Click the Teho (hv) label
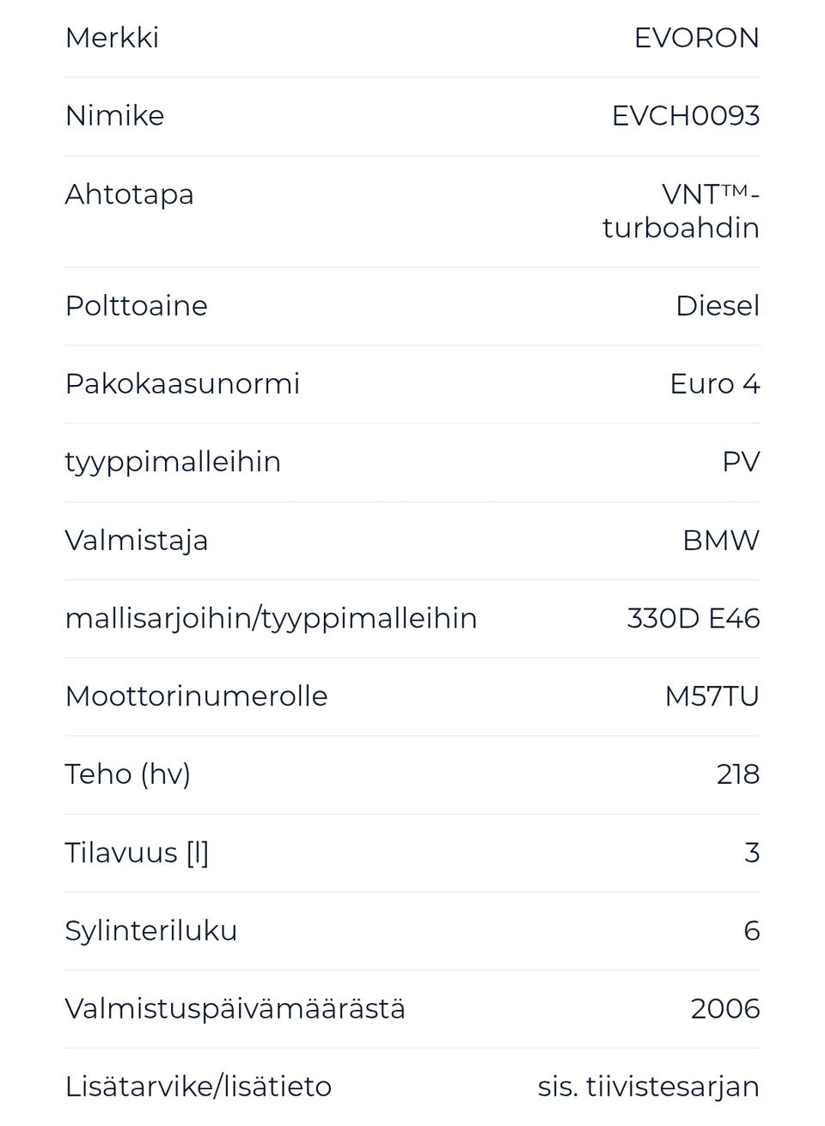This screenshot has width=825, height=1126. 128,774
